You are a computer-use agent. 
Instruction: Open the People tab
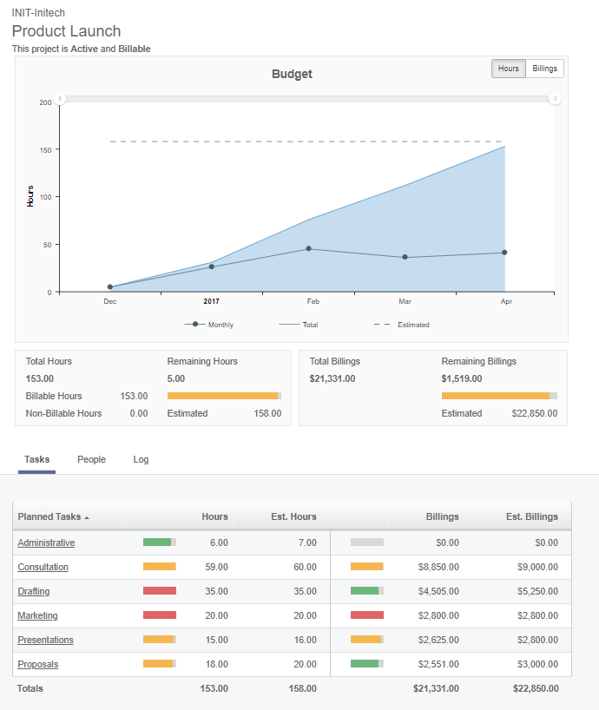tap(91, 459)
